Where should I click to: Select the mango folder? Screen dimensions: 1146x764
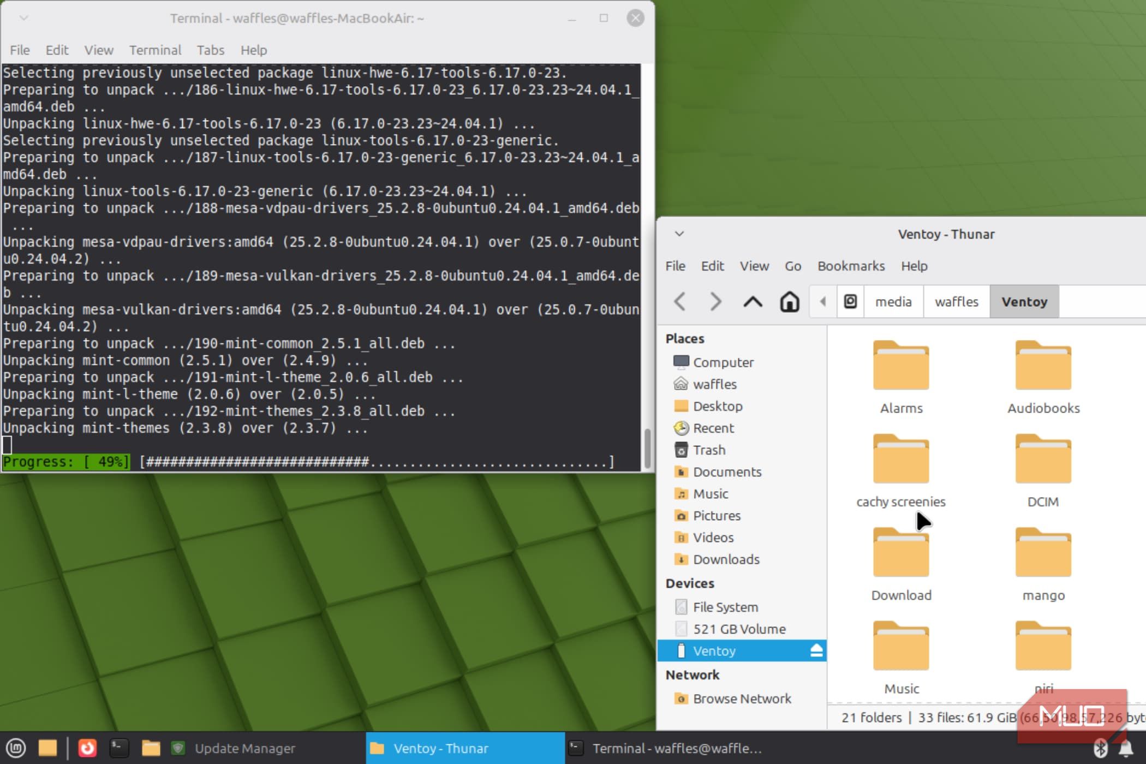1043,564
